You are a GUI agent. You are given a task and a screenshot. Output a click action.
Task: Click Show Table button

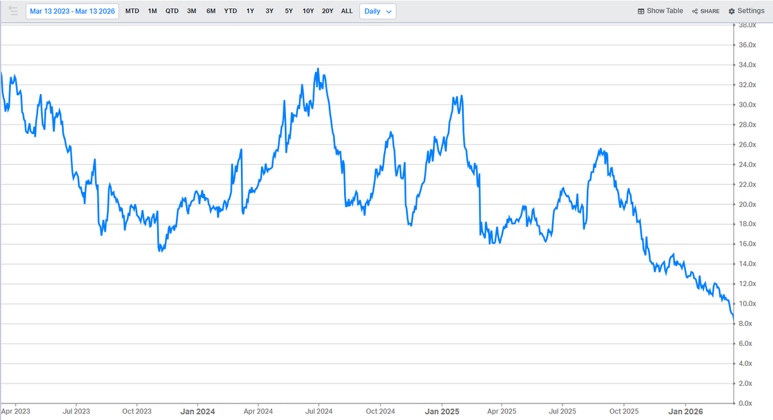click(x=660, y=11)
